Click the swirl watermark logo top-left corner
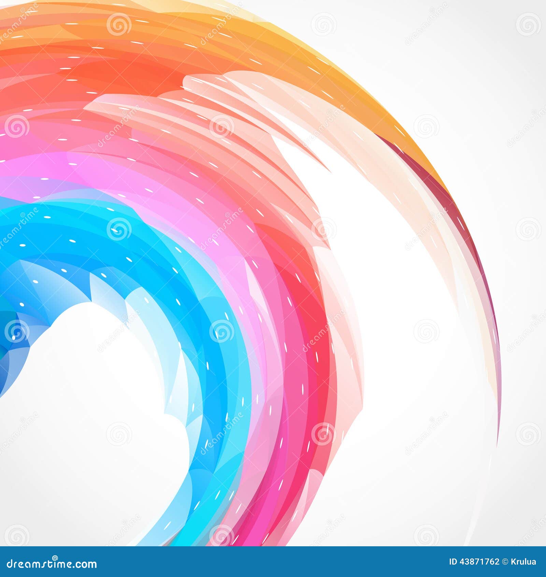 point(23,10)
